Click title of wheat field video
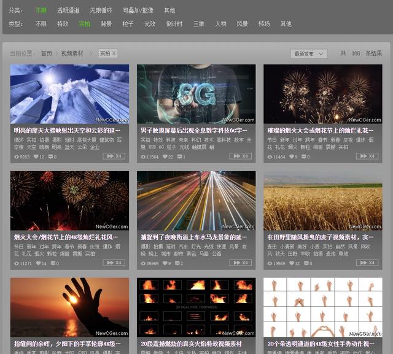The width and height of the screenshot is (393, 354). coord(319,237)
